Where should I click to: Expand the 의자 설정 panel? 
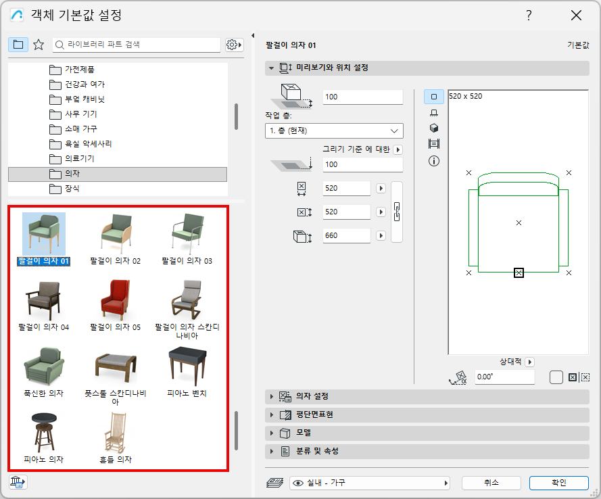[x=427, y=396]
